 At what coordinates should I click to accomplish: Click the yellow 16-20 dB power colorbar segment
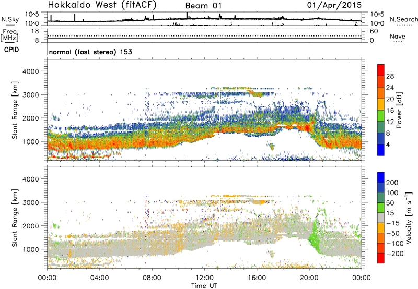381,104
